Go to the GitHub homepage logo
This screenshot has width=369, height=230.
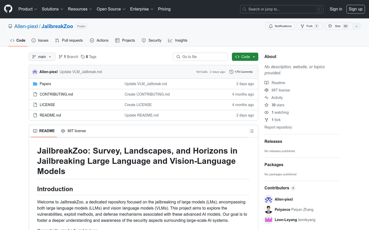(x=8, y=9)
